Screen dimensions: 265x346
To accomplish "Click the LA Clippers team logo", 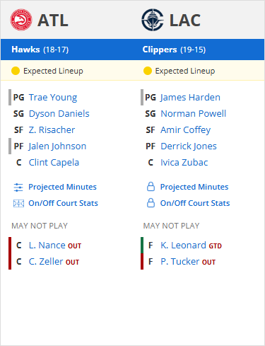I will (153, 20).
